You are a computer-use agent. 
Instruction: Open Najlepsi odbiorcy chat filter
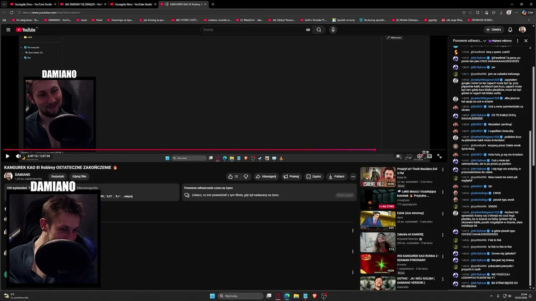500,41
